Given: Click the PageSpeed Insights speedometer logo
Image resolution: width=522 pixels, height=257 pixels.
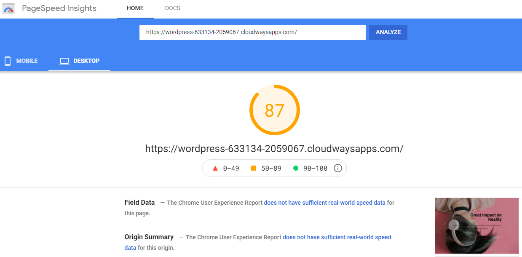Looking at the screenshot, I should tap(8, 8).
